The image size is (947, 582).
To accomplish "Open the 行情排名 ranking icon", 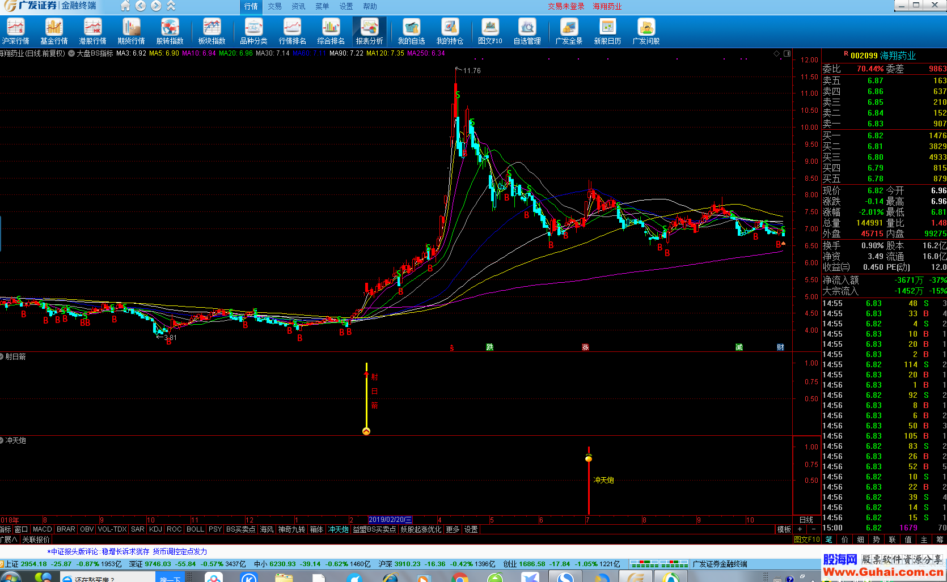I will 292,31.
